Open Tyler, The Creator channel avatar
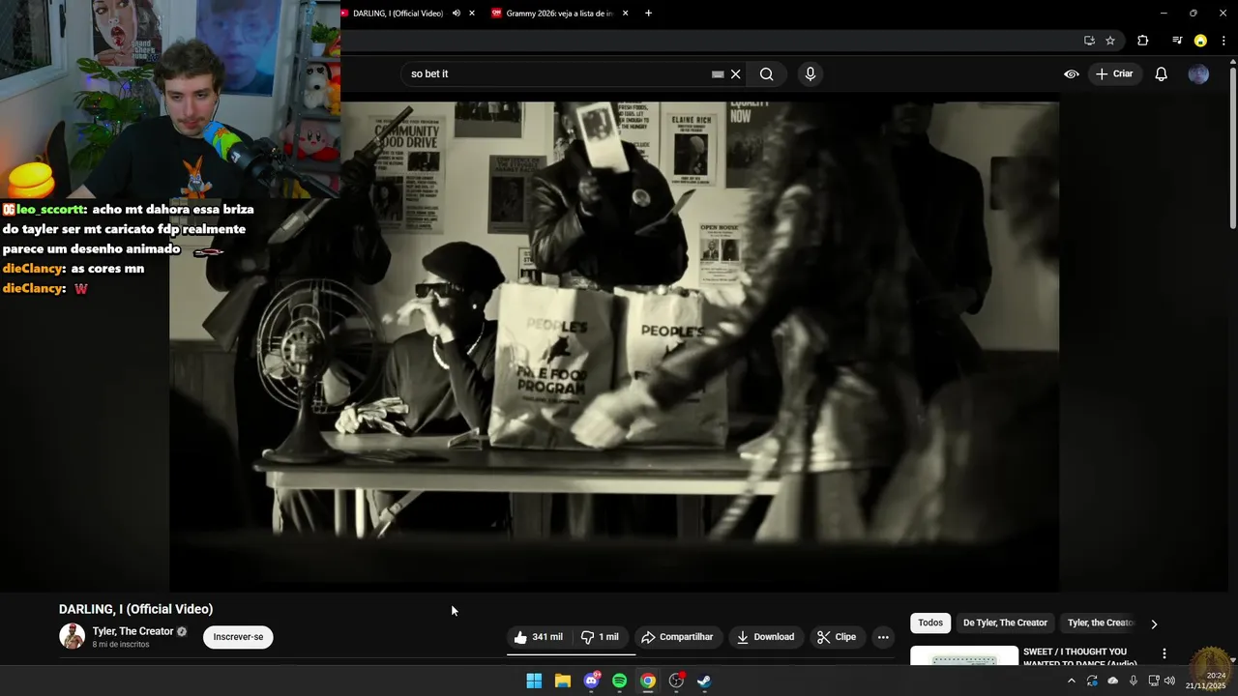The width and height of the screenshot is (1238, 696). point(73,636)
